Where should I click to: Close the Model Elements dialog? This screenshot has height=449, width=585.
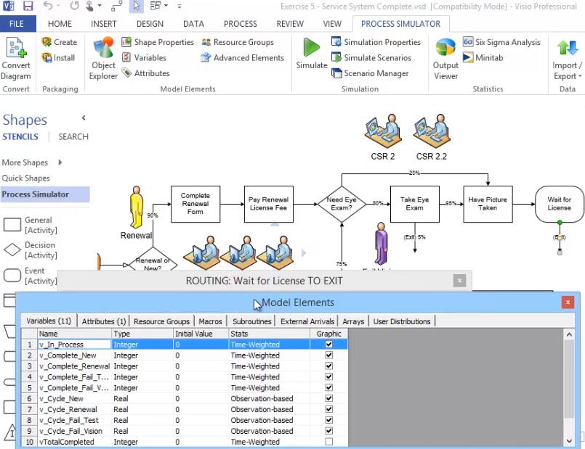pos(568,302)
